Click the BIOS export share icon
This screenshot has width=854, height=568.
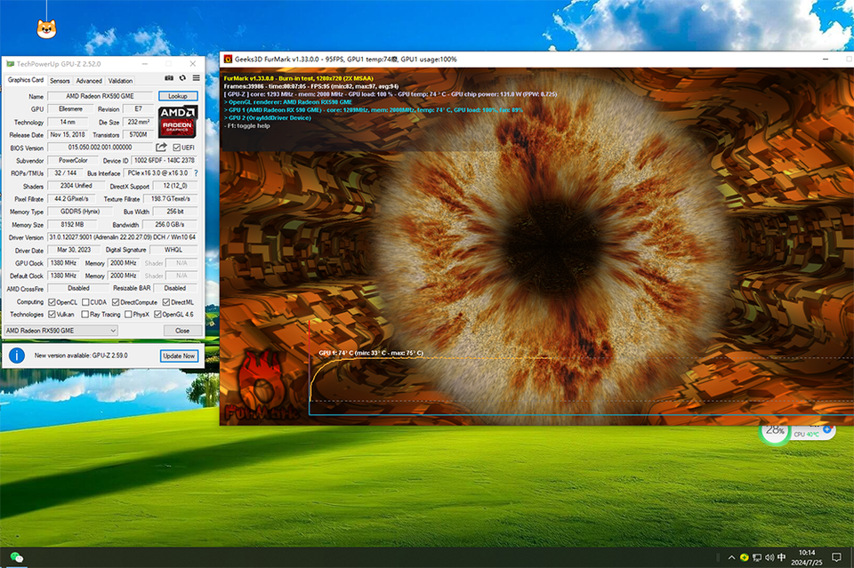pos(162,148)
